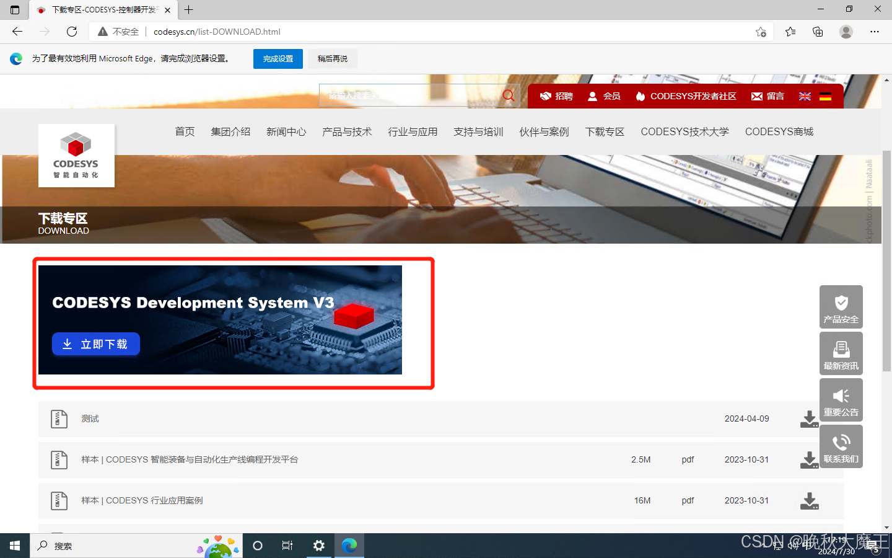Reload the page with the refresh icon

[72, 32]
